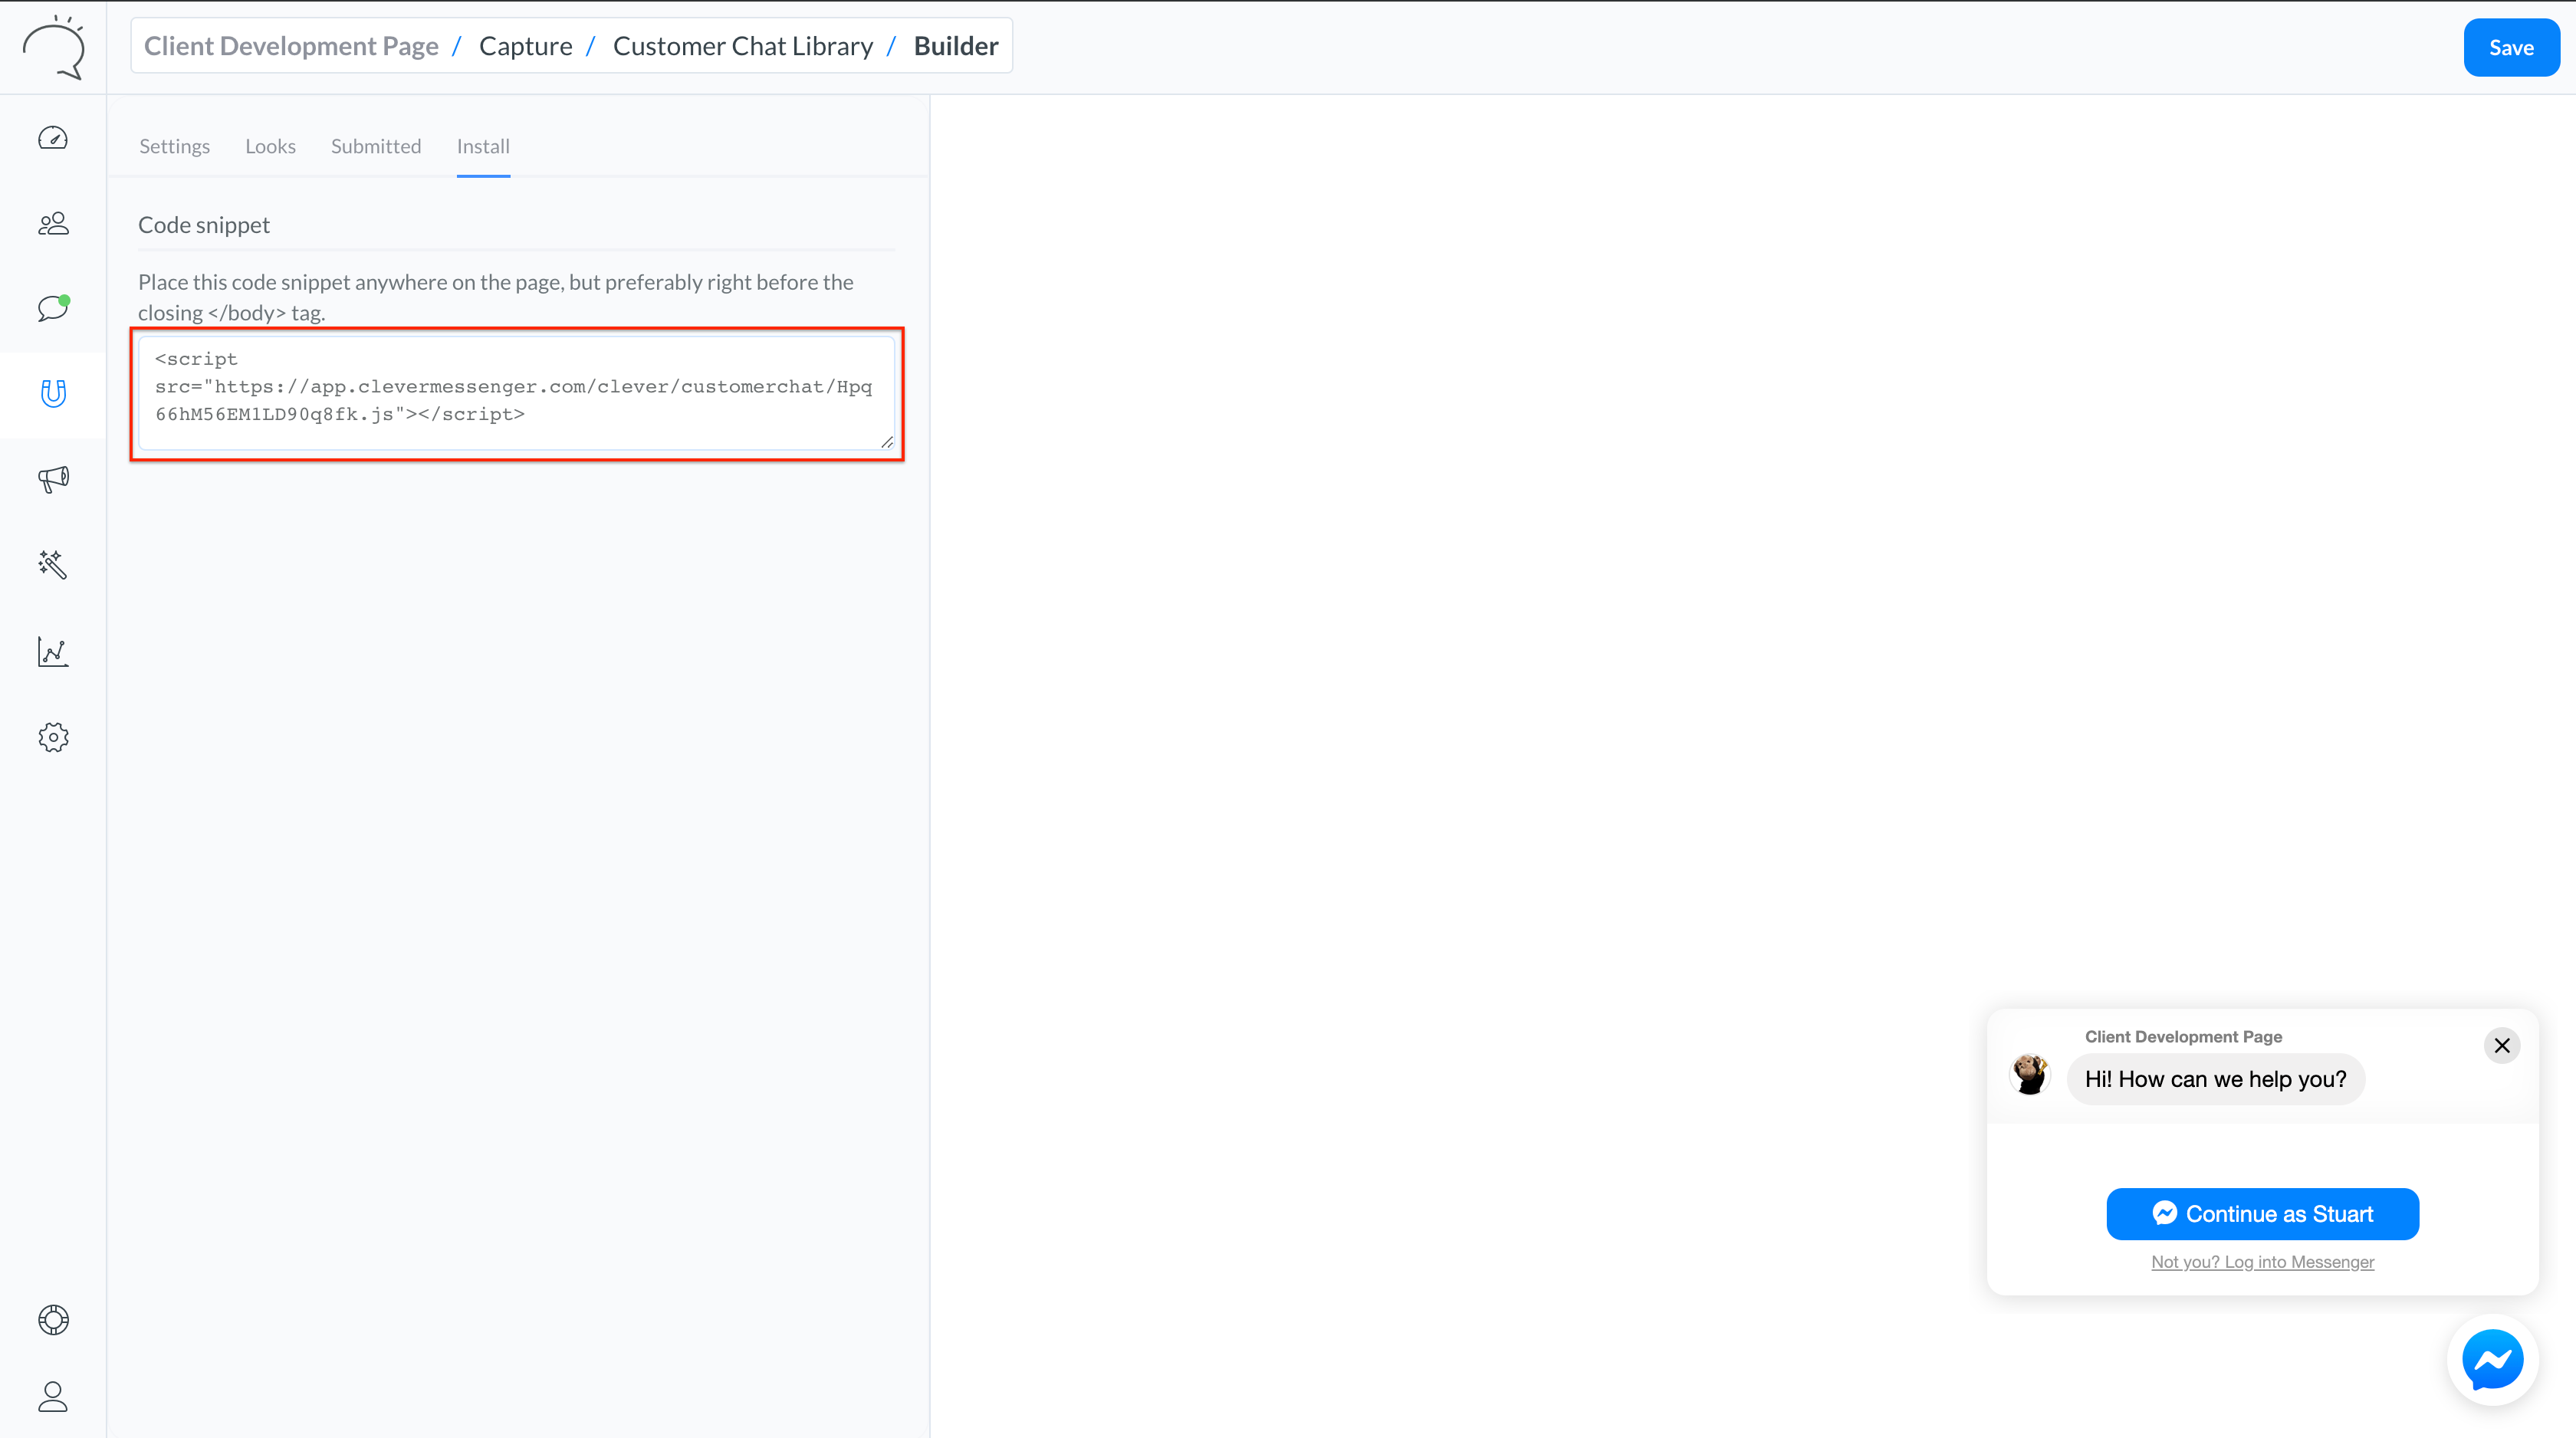Select the Capture magnet icon

tap(53, 394)
